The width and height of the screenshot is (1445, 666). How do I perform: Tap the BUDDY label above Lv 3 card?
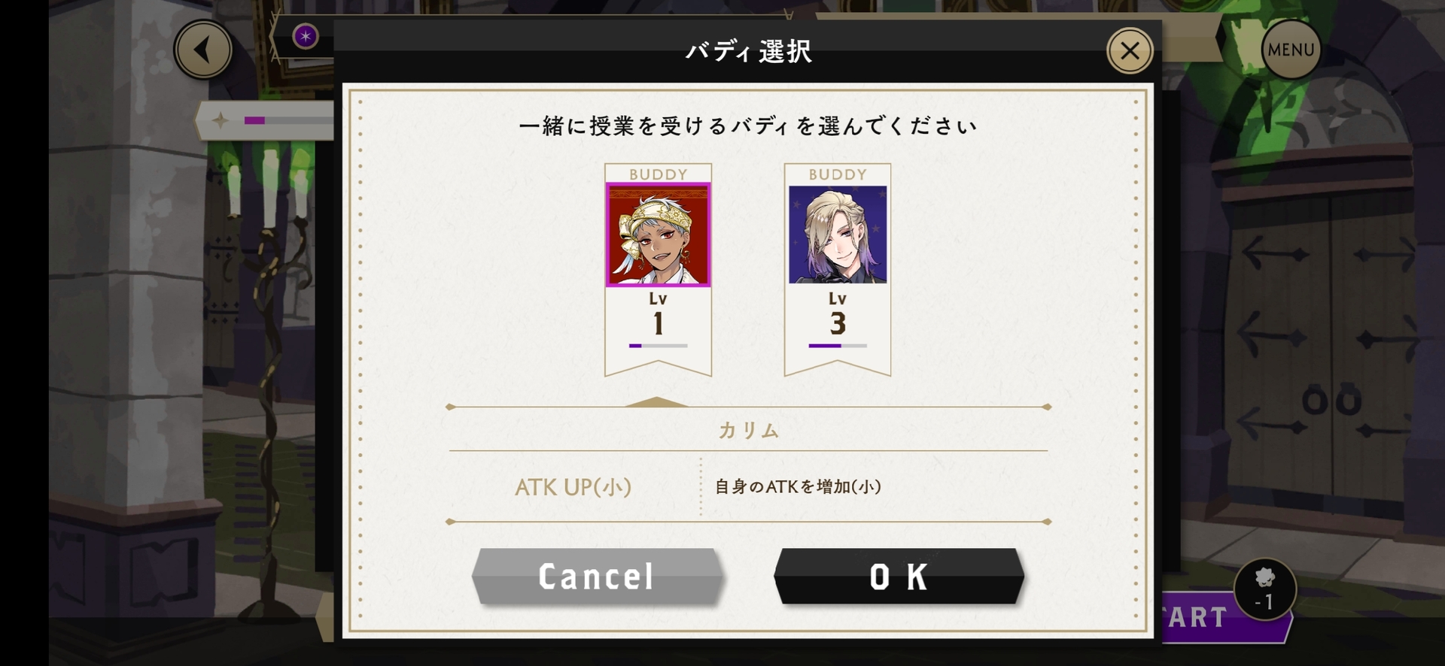pyautogui.click(x=838, y=174)
